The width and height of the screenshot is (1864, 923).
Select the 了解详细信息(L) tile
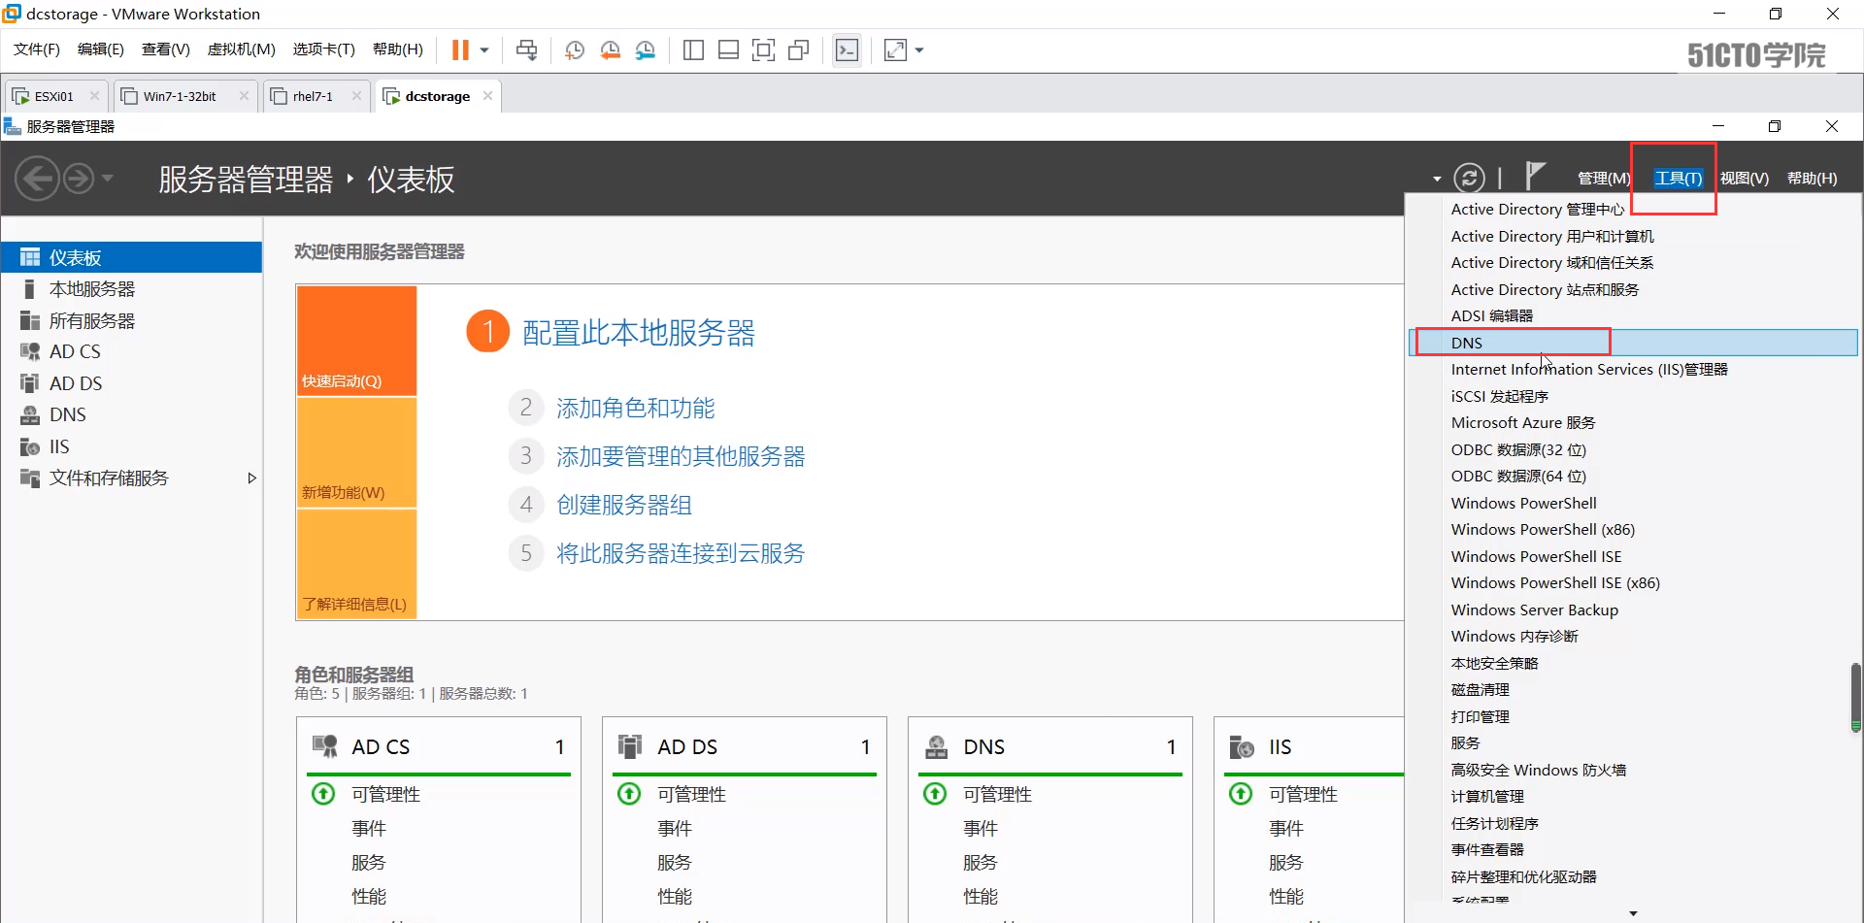click(x=356, y=564)
